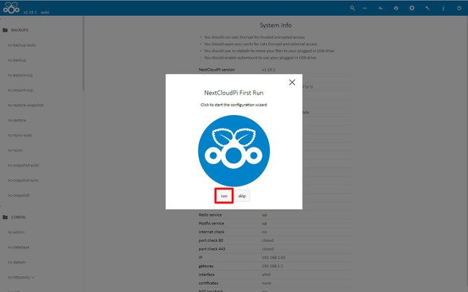Click the info 'i' icon in top bar
The width and height of the screenshot is (468, 292).
443,8
